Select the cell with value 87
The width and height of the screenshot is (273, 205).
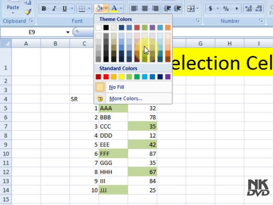point(142,154)
